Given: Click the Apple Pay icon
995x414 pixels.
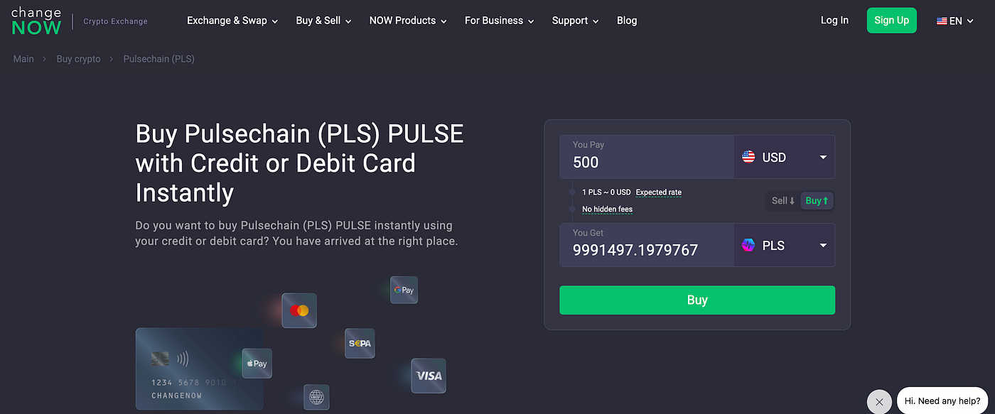Looking at the screenshot, I should point(257,363).
